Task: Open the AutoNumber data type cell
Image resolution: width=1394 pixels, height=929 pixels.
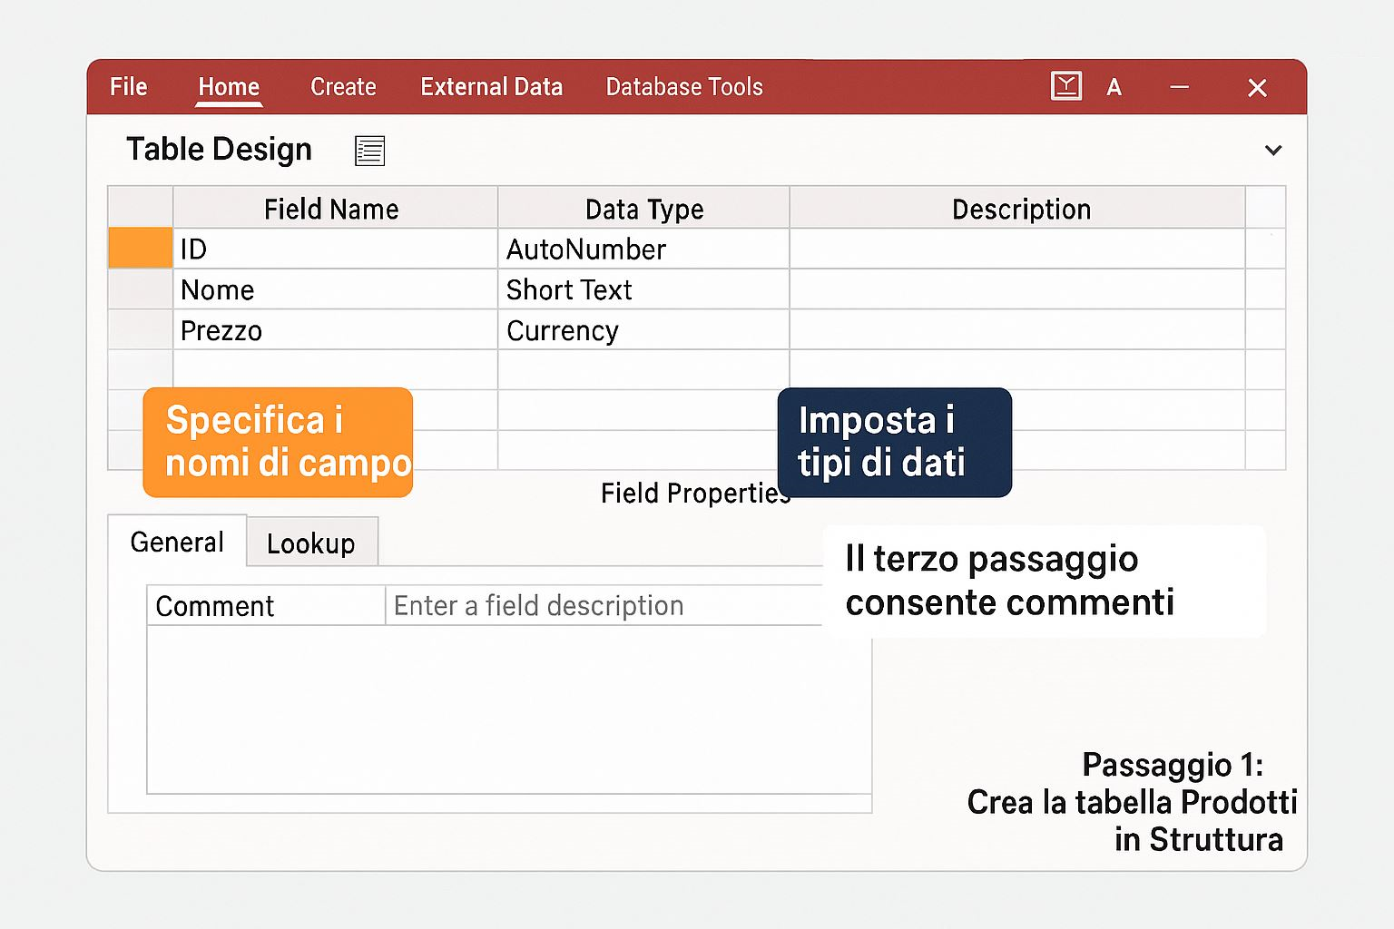Action: coord(643,249)
